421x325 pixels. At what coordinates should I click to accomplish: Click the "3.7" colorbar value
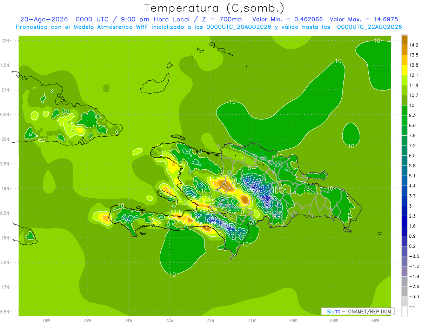point(412,196)
